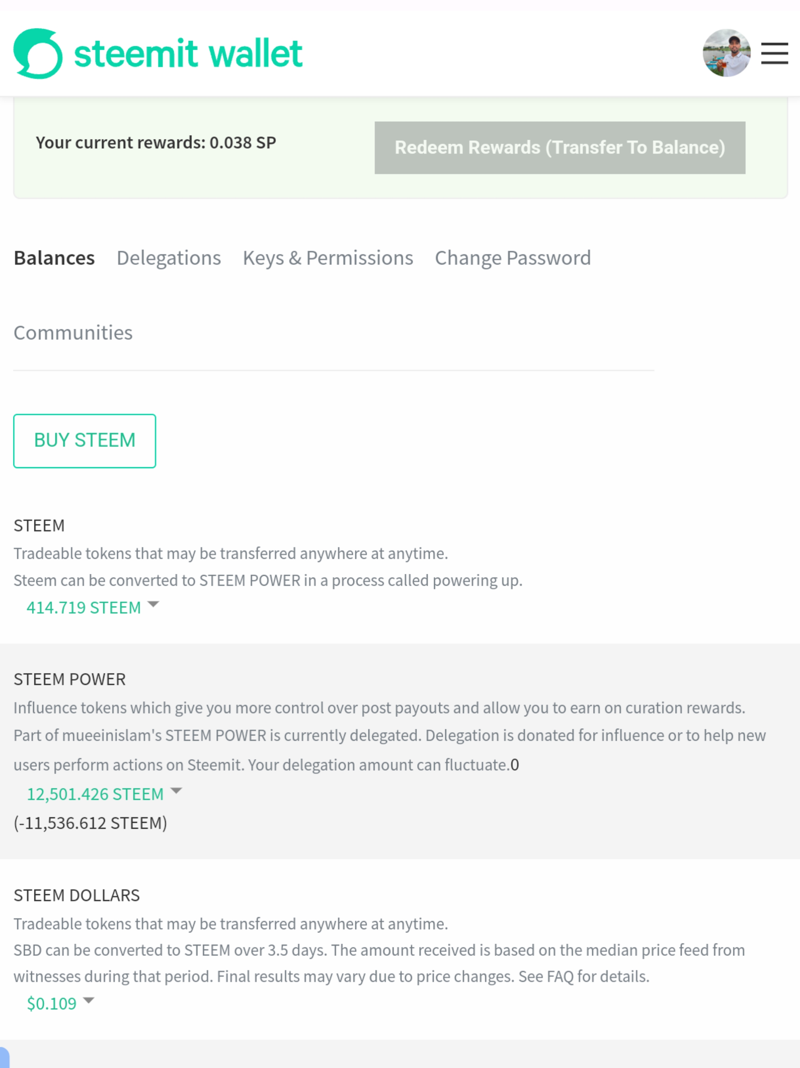Viewport: 800px width, 1068px height.
Task: Click Redeem Rewards (Transfer To Balance) button
Action: [x=560, y=148]
